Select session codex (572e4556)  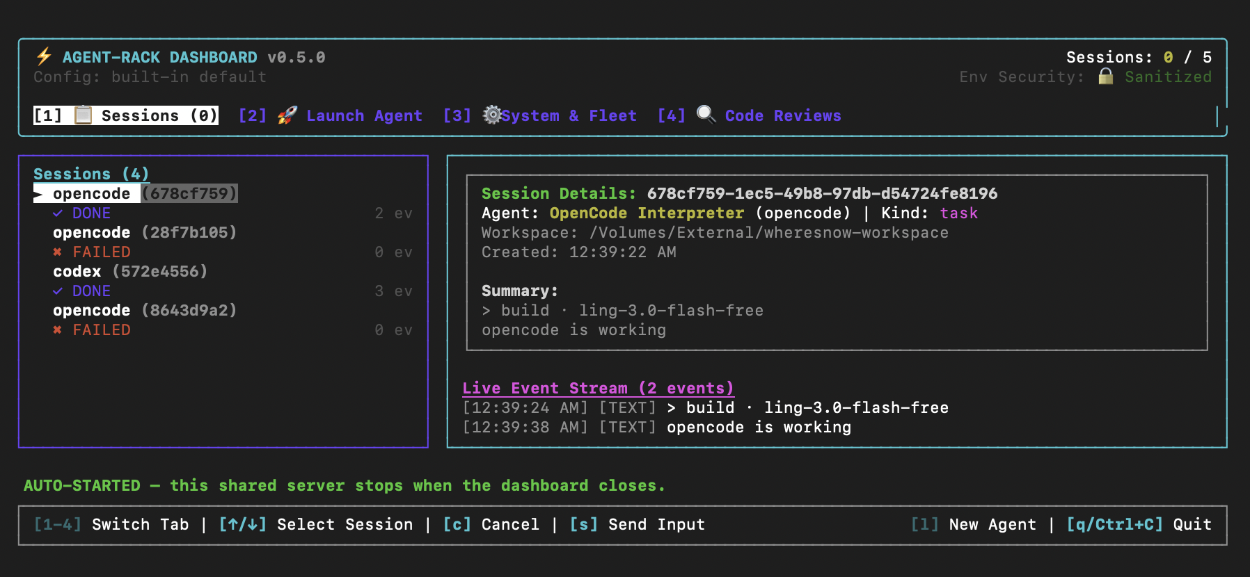[130, 271]
